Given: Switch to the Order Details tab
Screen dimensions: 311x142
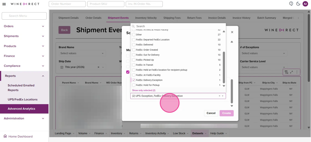Looking at the screenshot, I should coord(93,18).
